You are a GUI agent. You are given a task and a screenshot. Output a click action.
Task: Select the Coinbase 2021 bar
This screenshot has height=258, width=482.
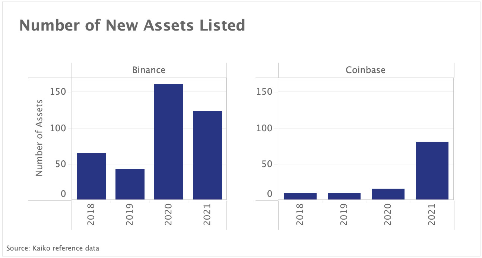click(432, 170)
